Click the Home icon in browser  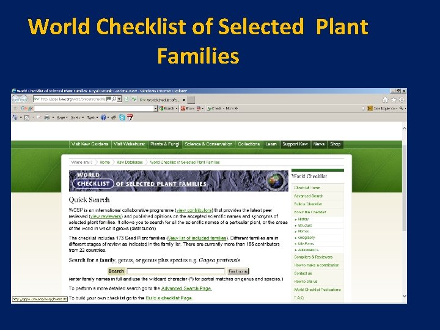(385, 100)
